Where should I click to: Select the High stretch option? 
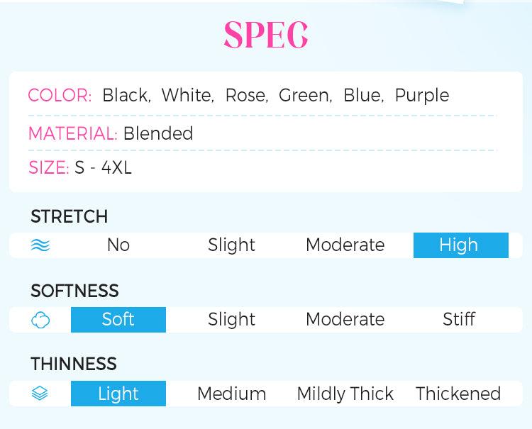pyautogui.click(x=460, y=245)
